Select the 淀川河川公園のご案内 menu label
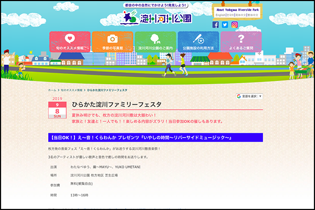315x210 pixels. pos(155,48)
